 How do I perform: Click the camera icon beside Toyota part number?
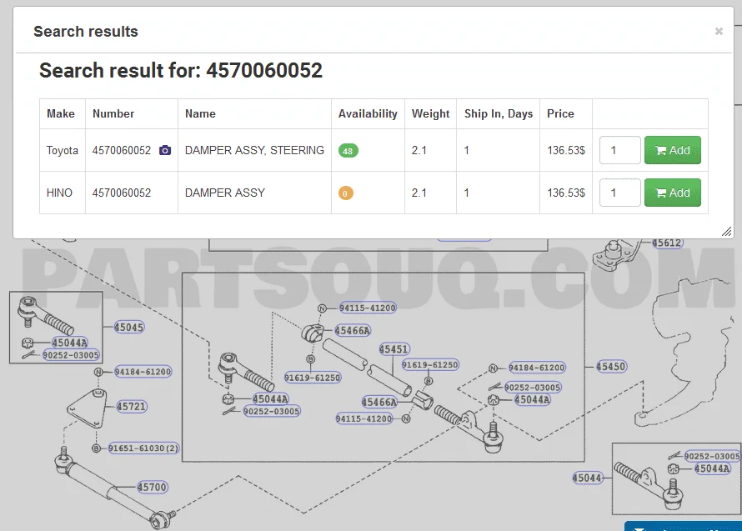(165, 150)
